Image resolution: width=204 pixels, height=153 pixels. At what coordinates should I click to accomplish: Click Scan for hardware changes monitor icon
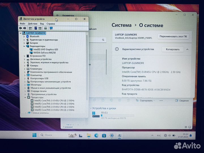point(51,28)
